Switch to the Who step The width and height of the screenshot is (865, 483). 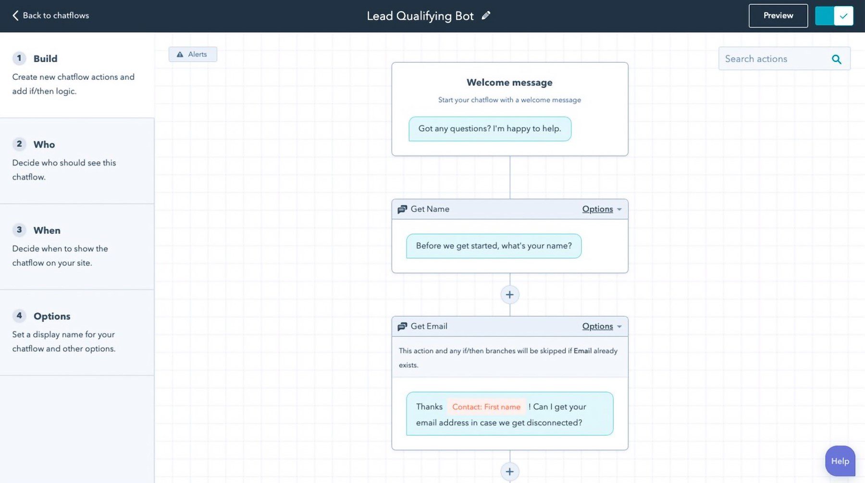[44, 144]
